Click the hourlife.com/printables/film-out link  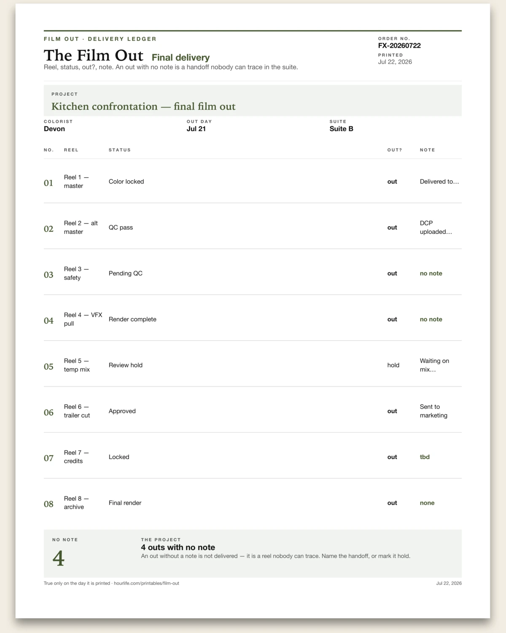(x=146, y=583)
